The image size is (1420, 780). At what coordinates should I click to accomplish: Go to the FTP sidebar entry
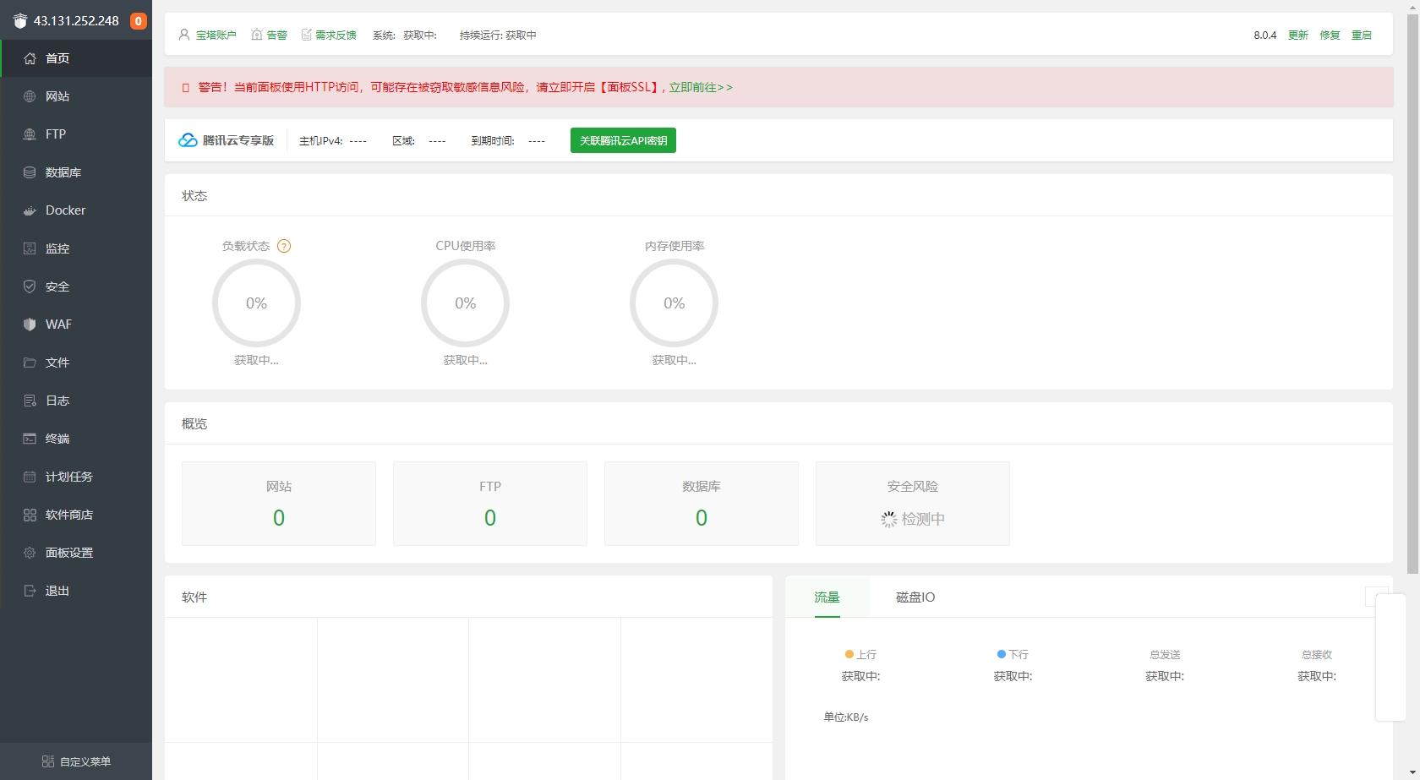[x=76, y=134]
